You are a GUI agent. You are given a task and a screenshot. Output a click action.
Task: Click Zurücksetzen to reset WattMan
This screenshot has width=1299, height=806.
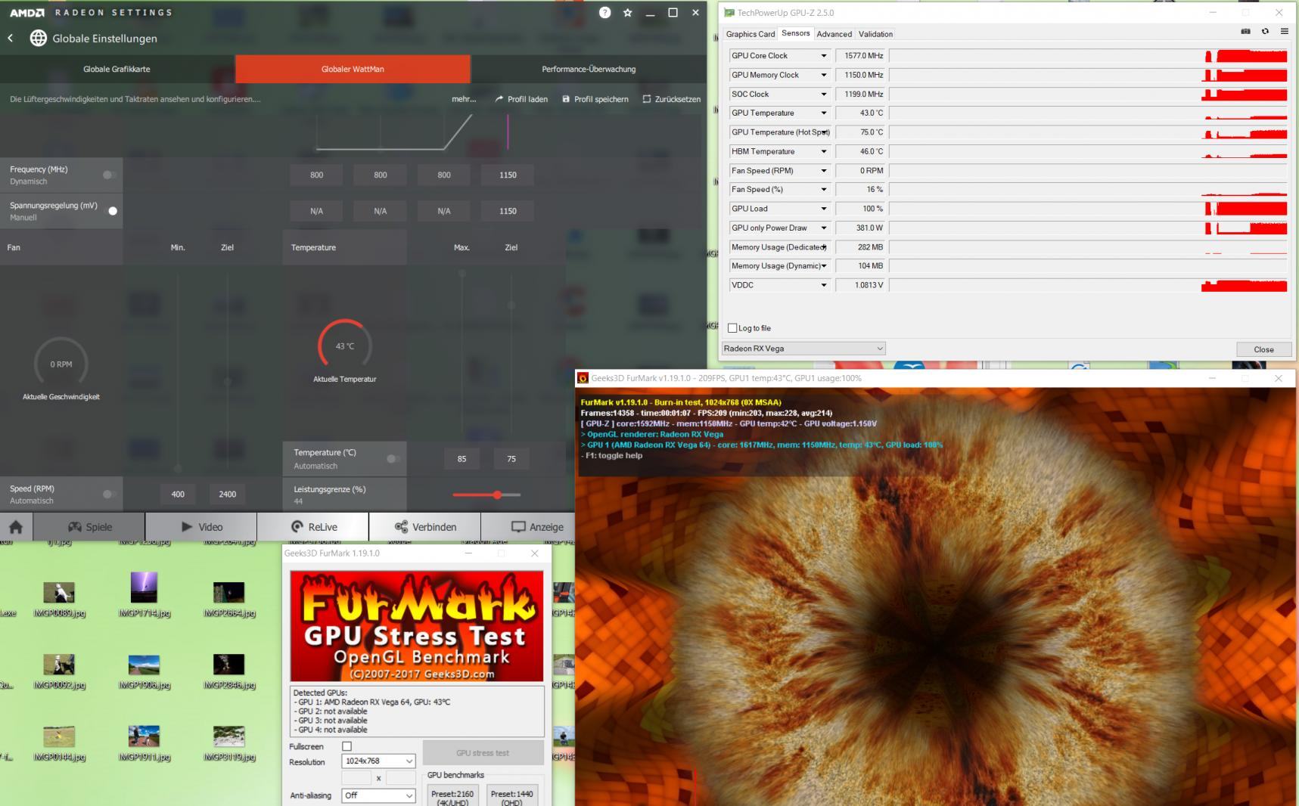[x=672, y=99]
